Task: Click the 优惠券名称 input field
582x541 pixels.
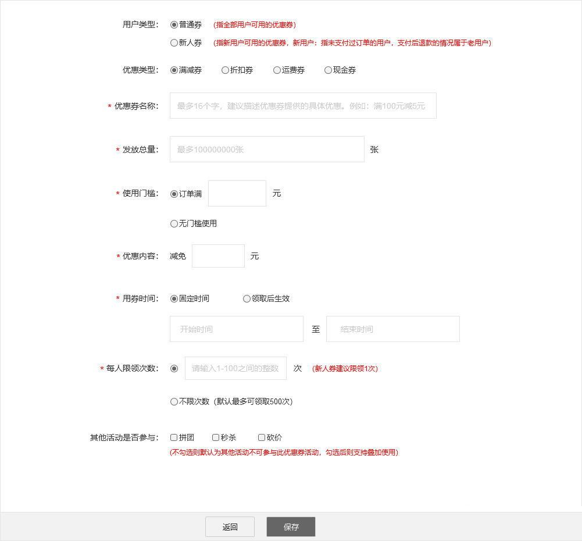Action: (303, 106)
